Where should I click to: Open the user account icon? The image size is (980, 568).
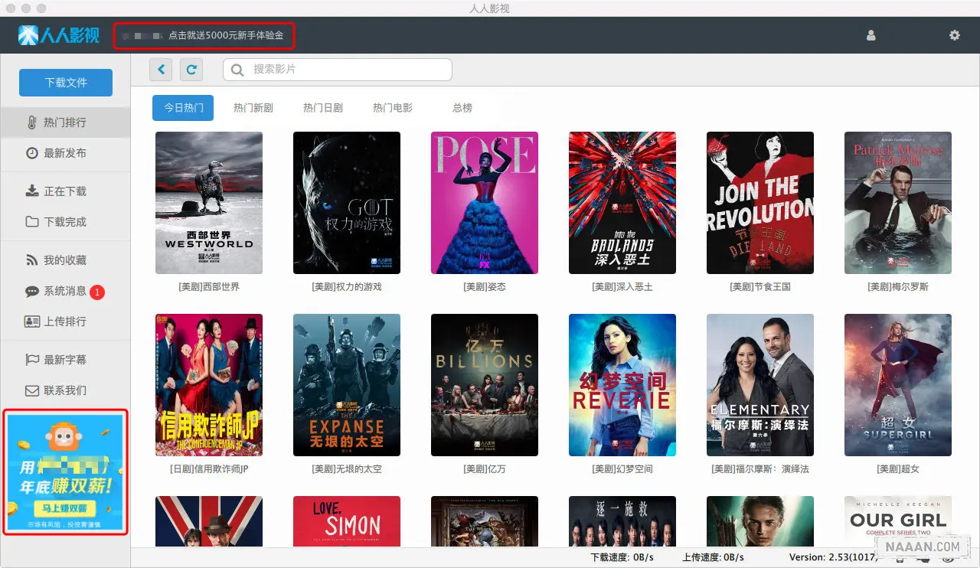[871, 35]
